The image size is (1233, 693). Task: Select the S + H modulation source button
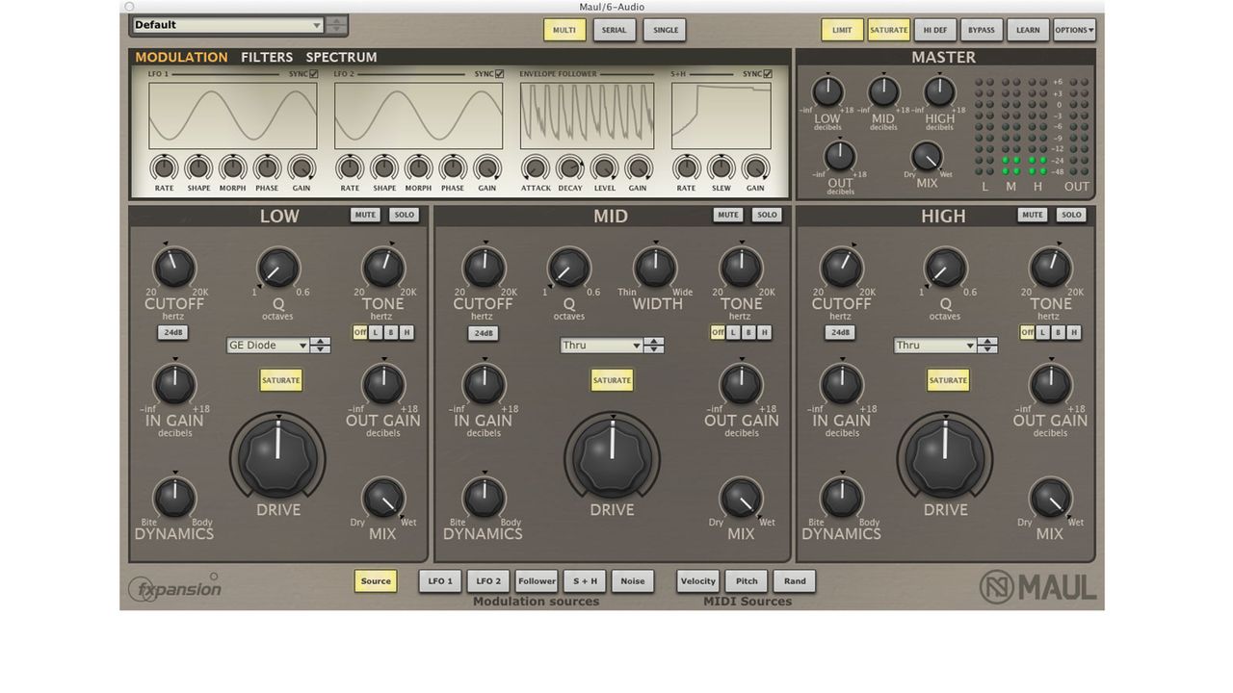coord(585,581)
